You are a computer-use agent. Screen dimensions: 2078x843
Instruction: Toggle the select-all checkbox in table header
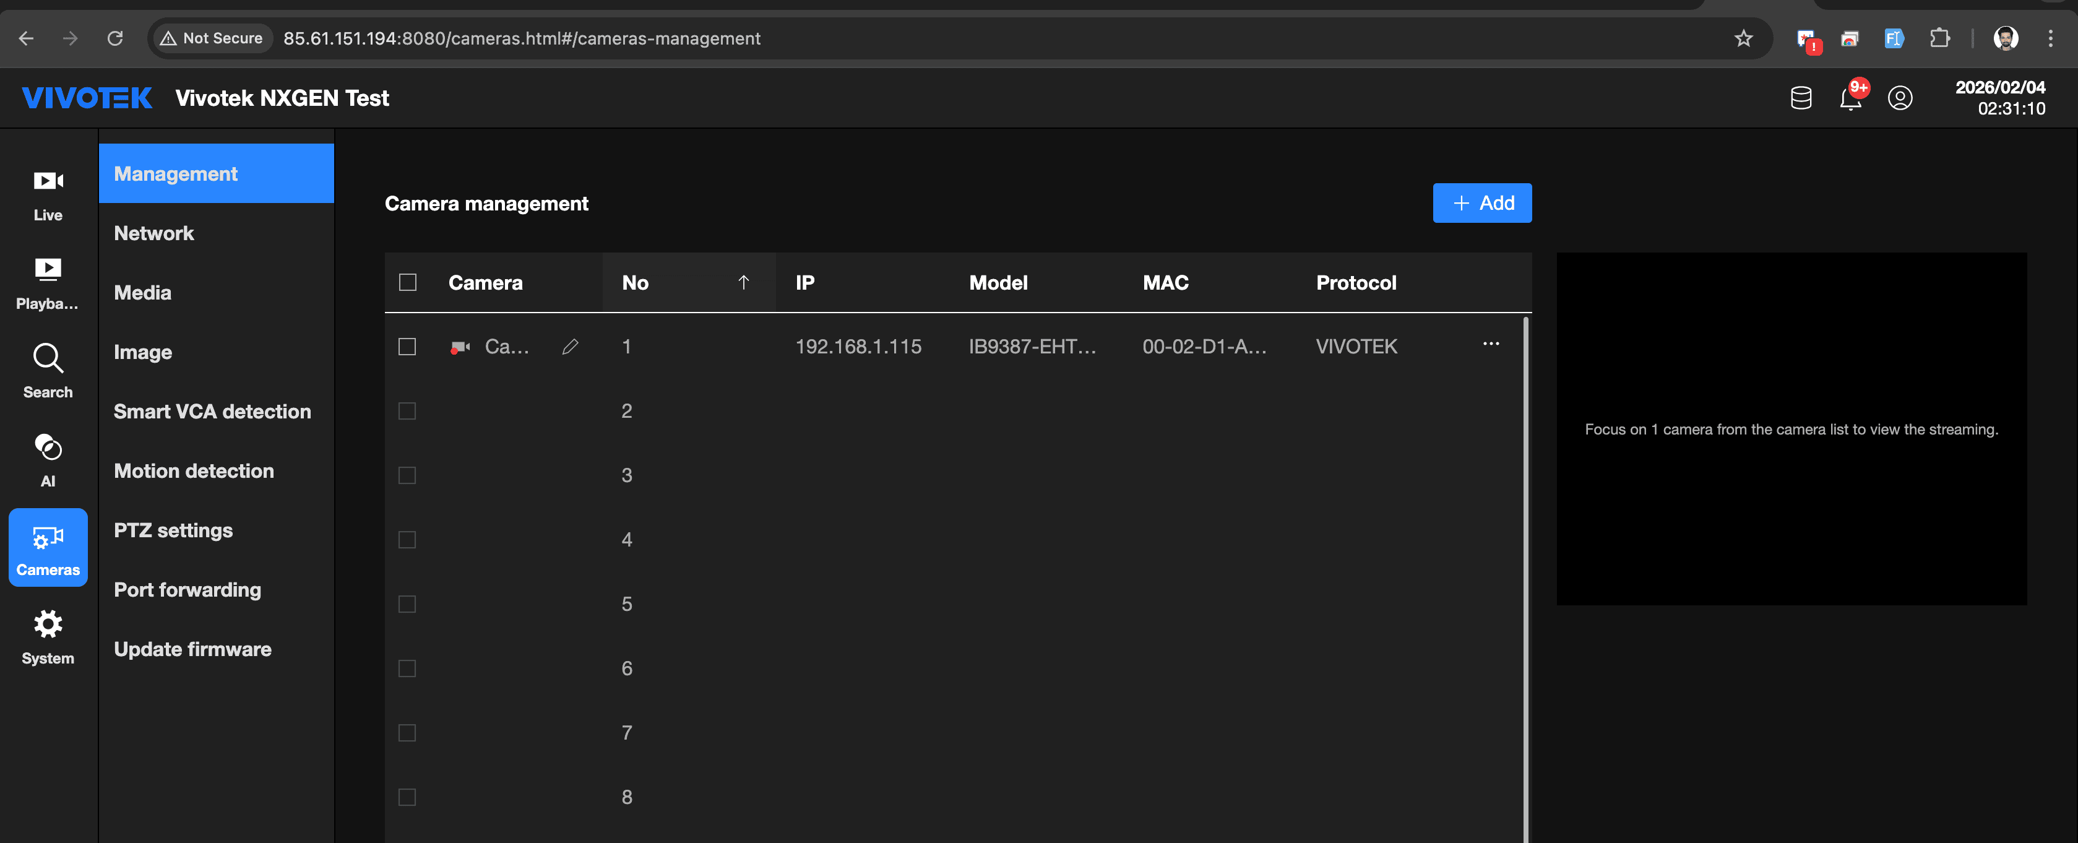pos(407,282)
